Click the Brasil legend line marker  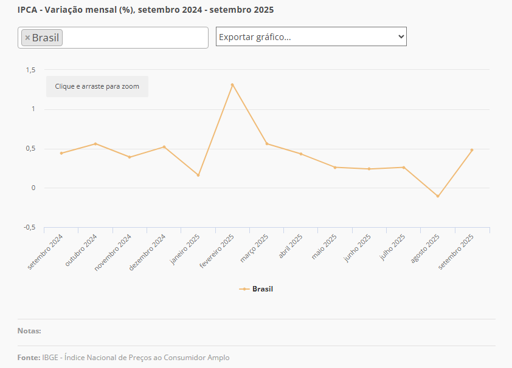coord(244,289)
